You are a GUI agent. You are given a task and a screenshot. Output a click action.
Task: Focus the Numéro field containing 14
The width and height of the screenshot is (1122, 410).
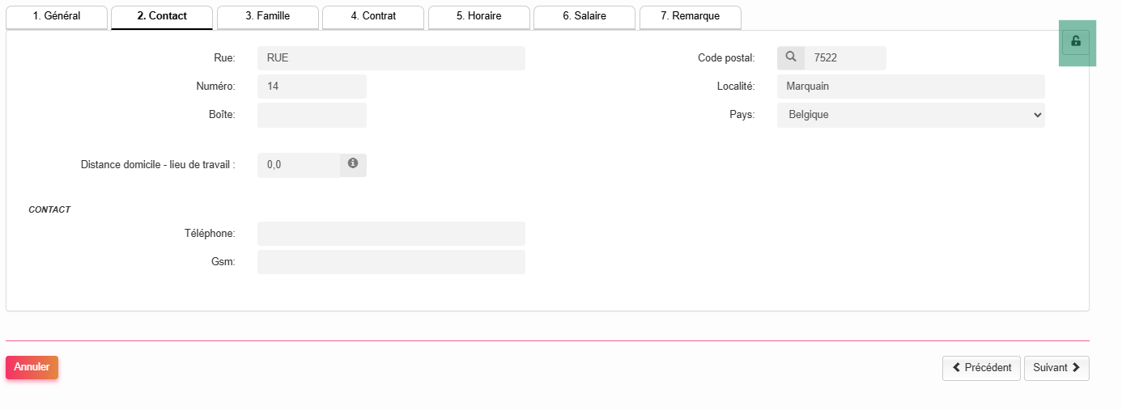tap(312, 87)
